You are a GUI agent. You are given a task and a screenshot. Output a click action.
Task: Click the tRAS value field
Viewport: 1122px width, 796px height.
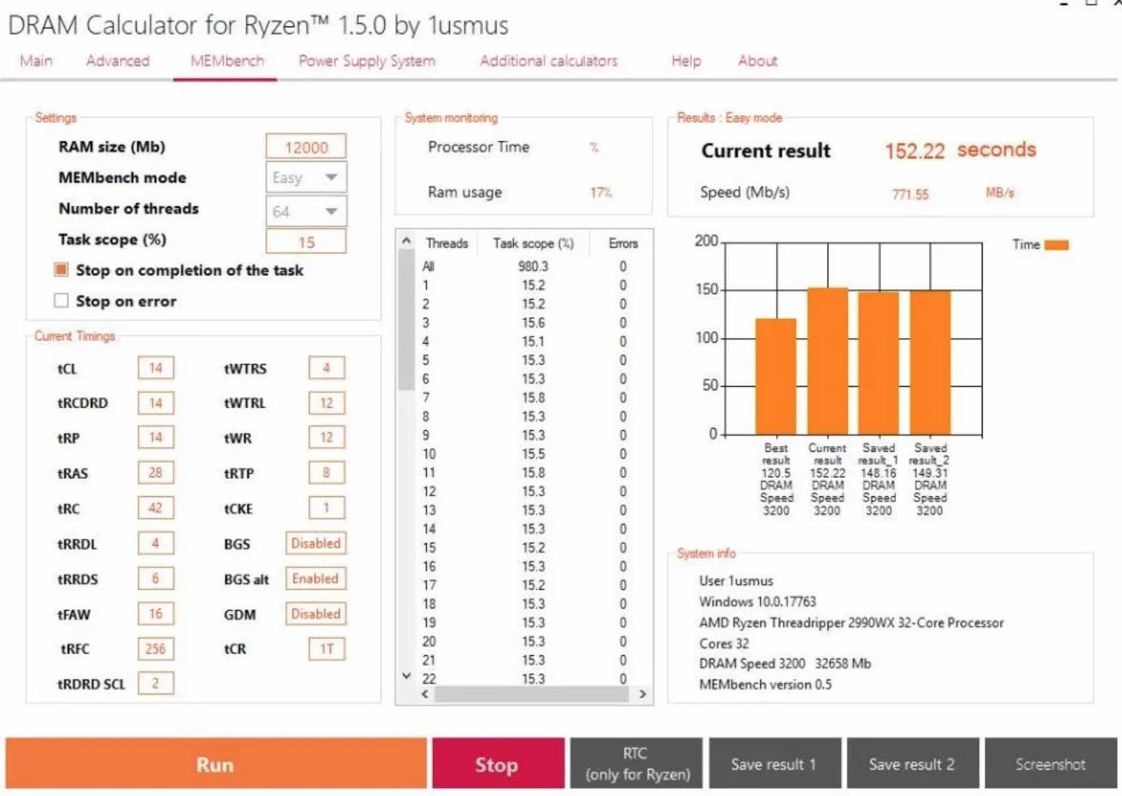pyautogui.click(x=156, y=473)
